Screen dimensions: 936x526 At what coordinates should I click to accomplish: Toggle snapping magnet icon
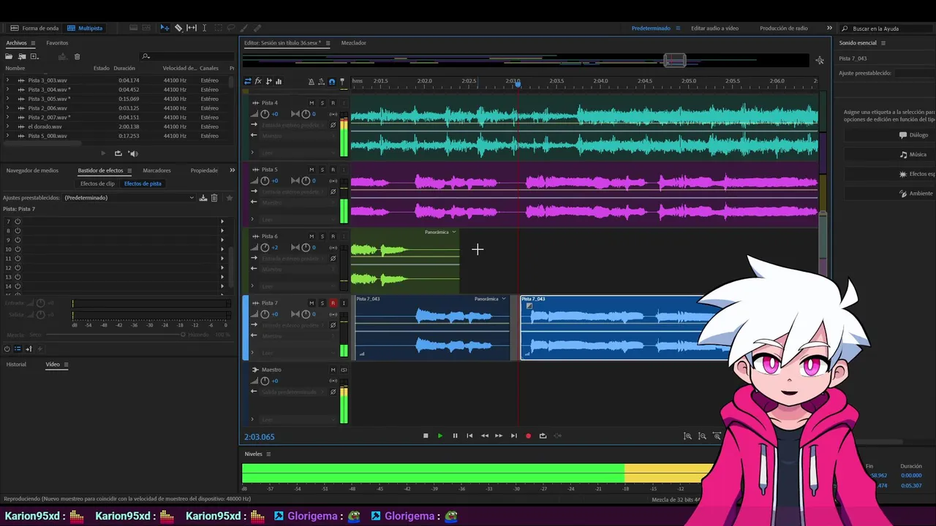pos(332,82)
